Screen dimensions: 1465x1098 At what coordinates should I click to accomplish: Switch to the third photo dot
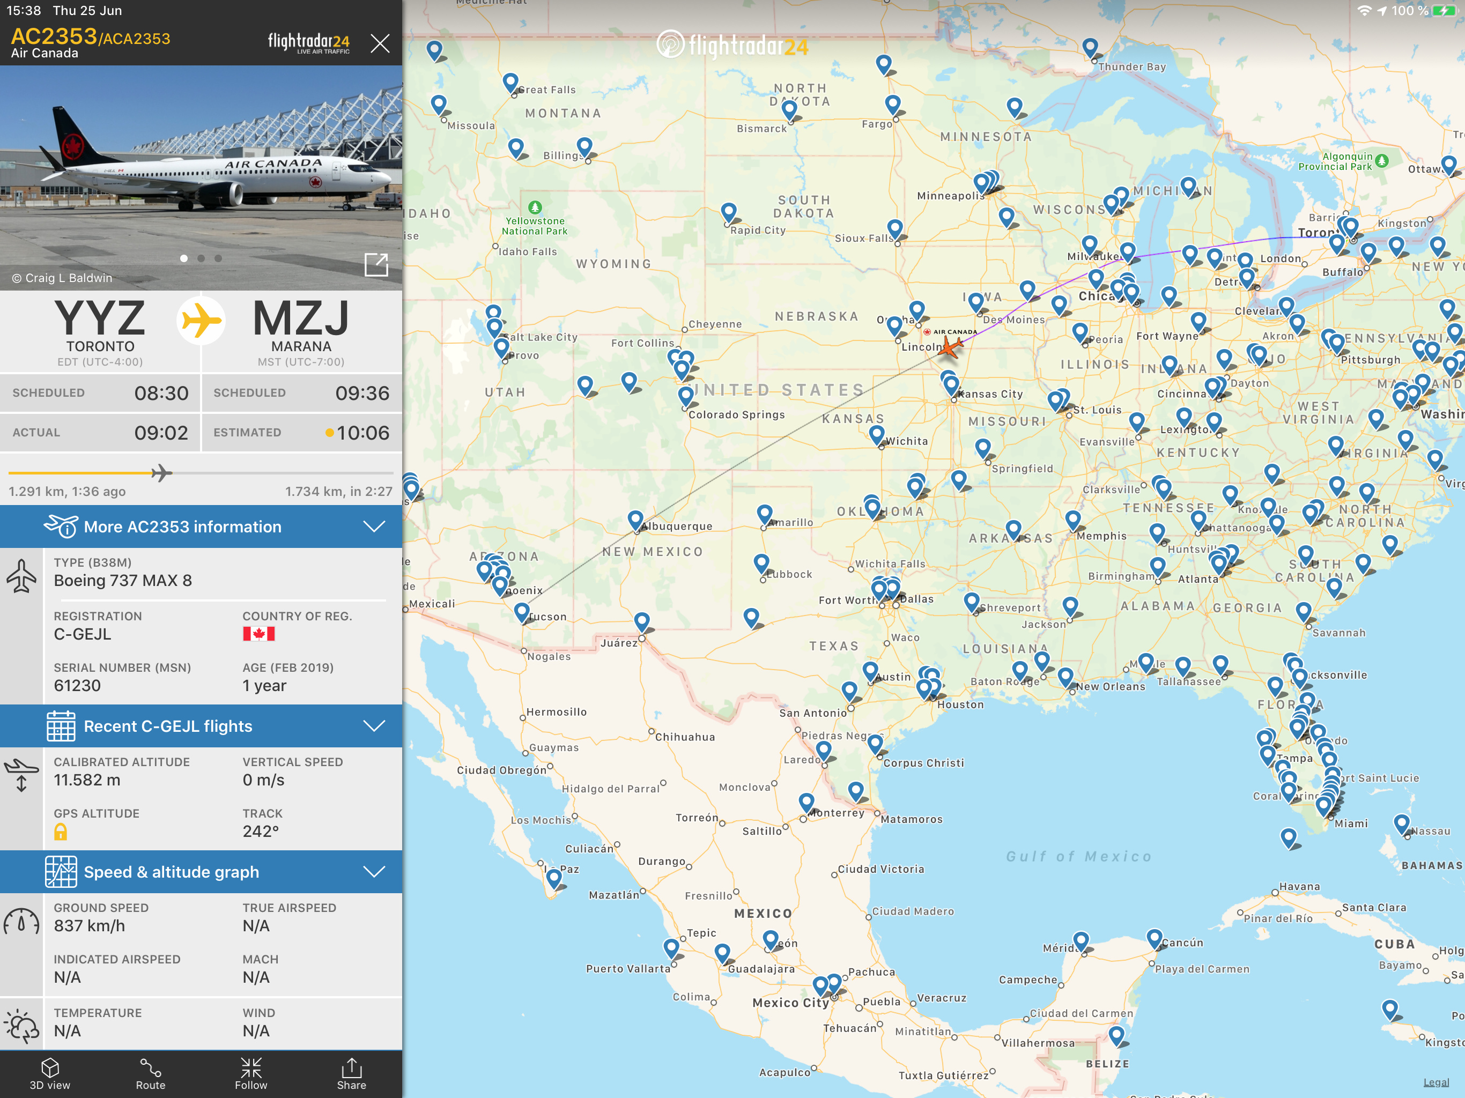coord(218,258)
